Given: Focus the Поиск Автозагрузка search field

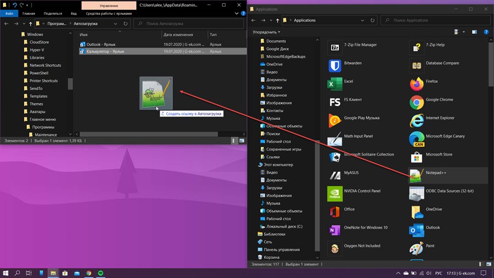Looking at the screenshot, I should pyautogui.click(x=189, y=24).
